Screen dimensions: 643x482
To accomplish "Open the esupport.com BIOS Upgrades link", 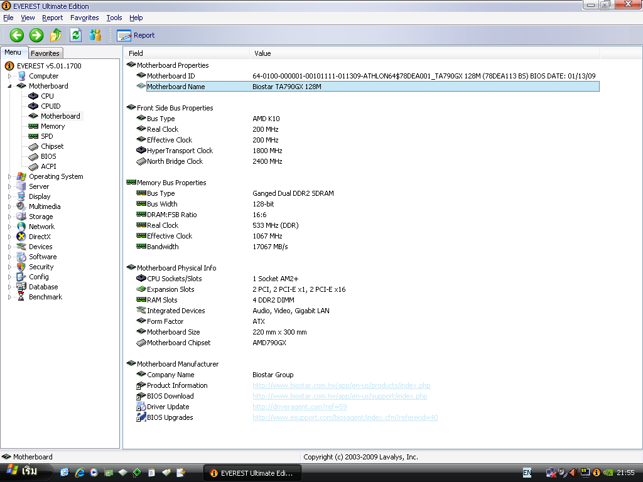I will [x=345, y=417].
